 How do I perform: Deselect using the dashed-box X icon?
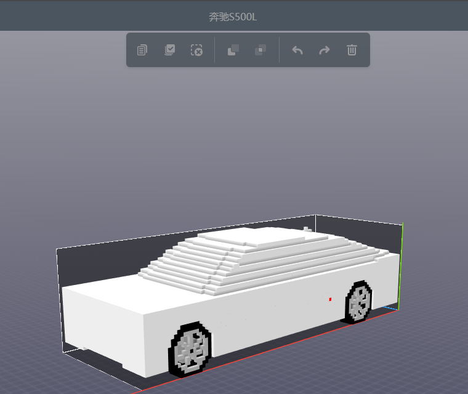[196, 50]
